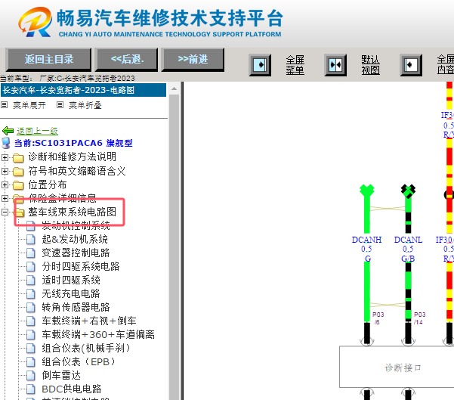Open the 无线充电电路 diagram
The image size is (454, 400).
[71, 293]
